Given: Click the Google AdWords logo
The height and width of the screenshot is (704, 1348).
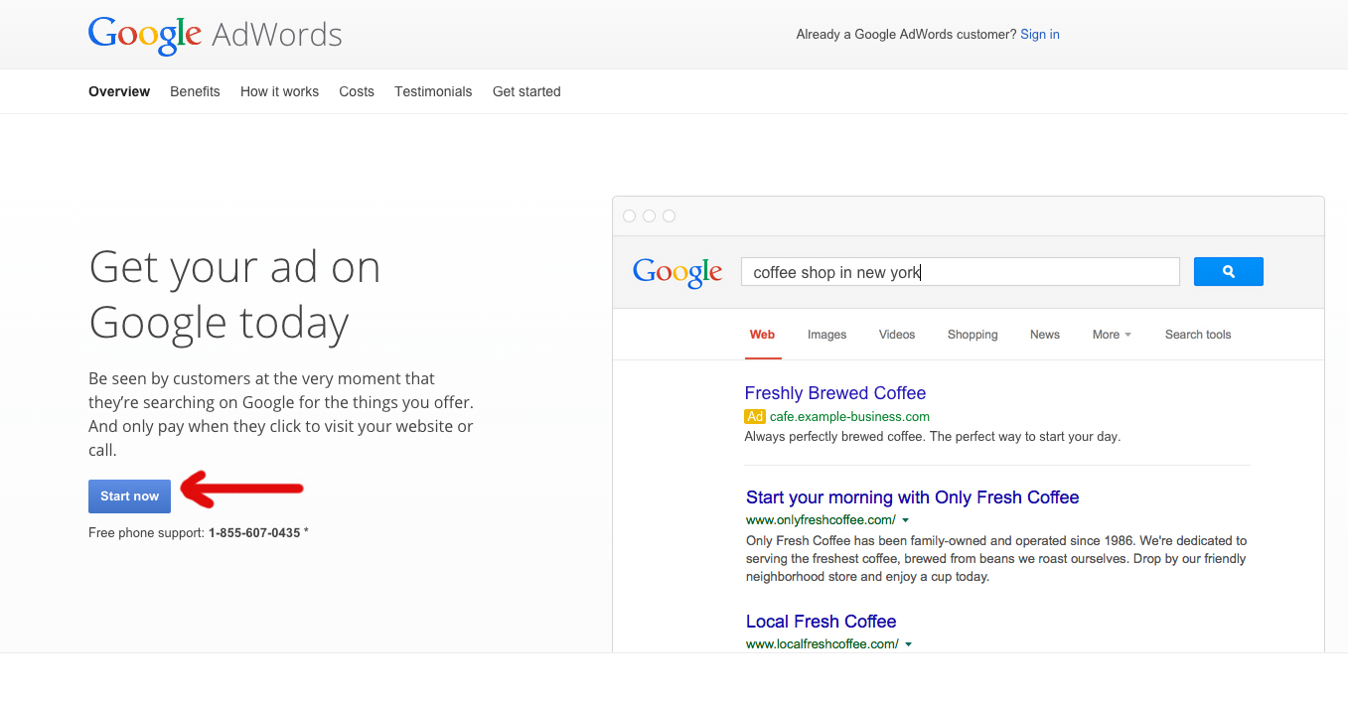Looking at the screenshot, I should (215, 34).
